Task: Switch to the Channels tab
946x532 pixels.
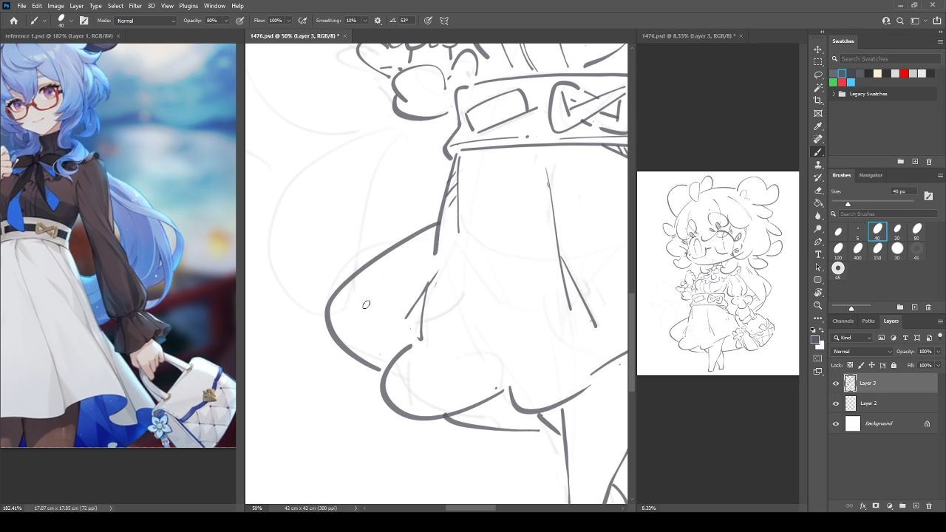Action: click(x=843, y=321)
